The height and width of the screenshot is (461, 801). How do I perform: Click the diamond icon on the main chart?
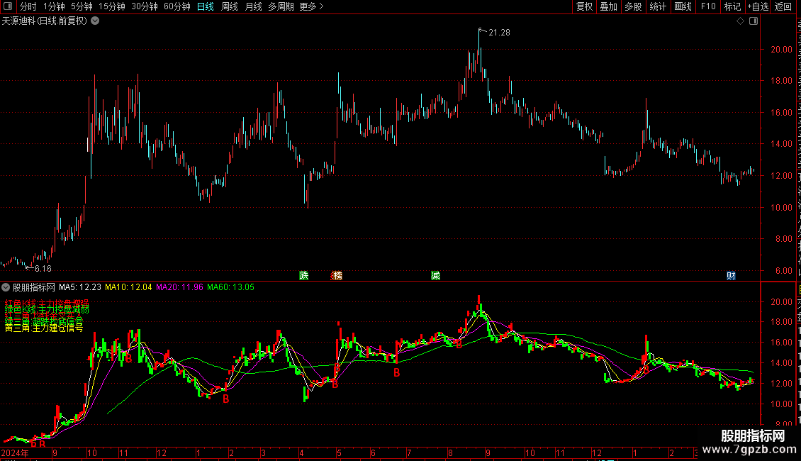click(x=740, y=21)
